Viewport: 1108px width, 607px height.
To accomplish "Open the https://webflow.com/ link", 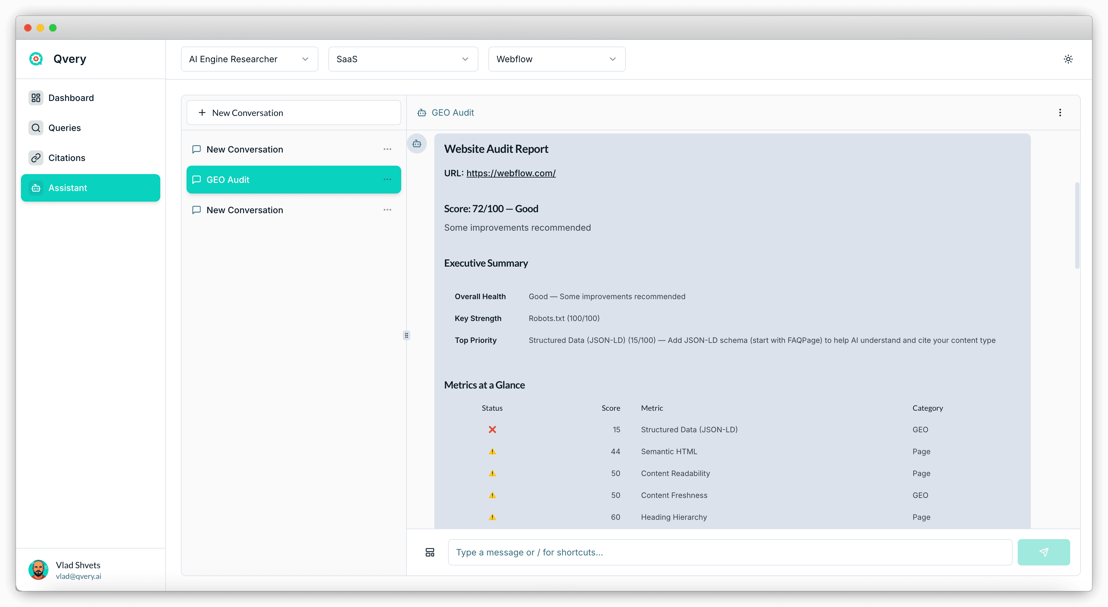I will pos(511,173).
